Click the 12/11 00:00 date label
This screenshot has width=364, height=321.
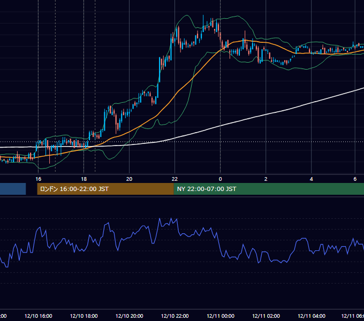[x=221, y=316]
